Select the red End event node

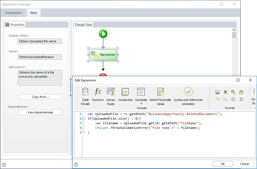pyautogui.click(x=103, y=75)
